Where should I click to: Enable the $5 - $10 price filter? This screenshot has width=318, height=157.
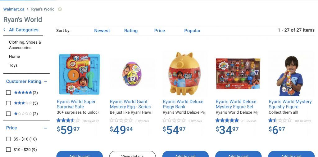coord(8,139)
